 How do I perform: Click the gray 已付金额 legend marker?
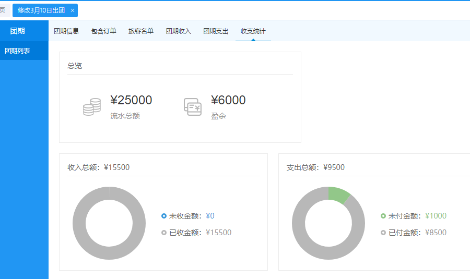pos(383,233)
